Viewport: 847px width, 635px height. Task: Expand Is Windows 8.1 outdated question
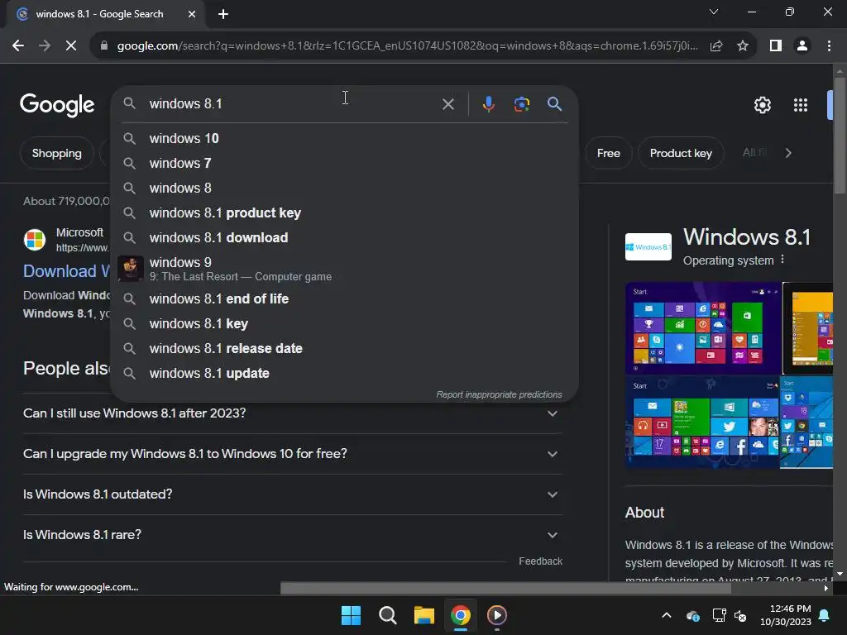pyautogui.click(x=292, y=494)
